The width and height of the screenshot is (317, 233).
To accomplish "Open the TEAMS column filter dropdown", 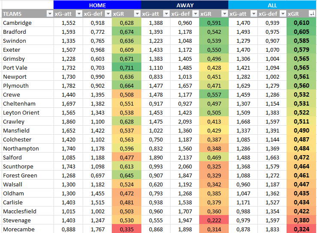I will pyautogui.click(x=50, y=14).
